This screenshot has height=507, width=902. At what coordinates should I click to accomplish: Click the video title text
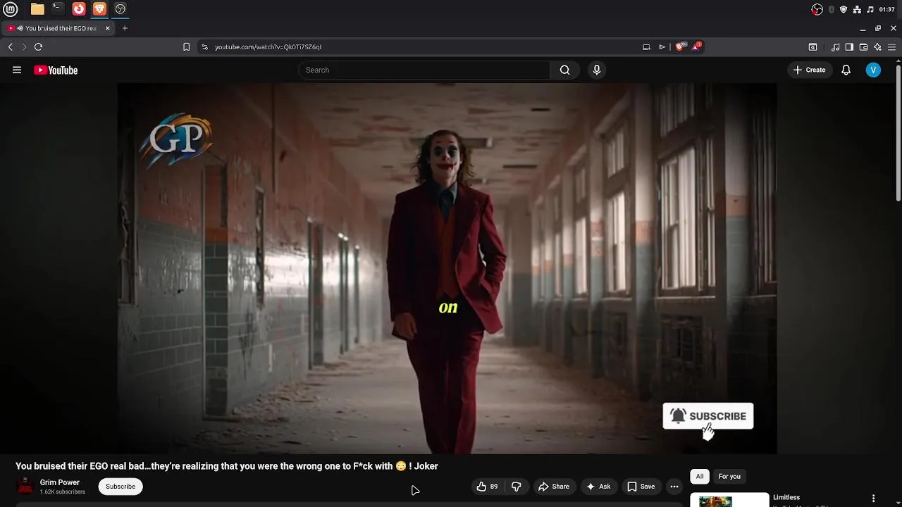click(x=227, y=466)
